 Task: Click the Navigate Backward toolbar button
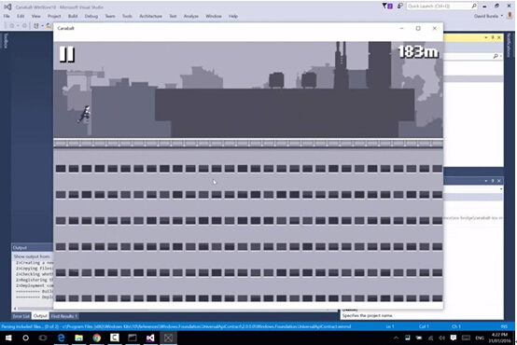click(x=12, y=26)
